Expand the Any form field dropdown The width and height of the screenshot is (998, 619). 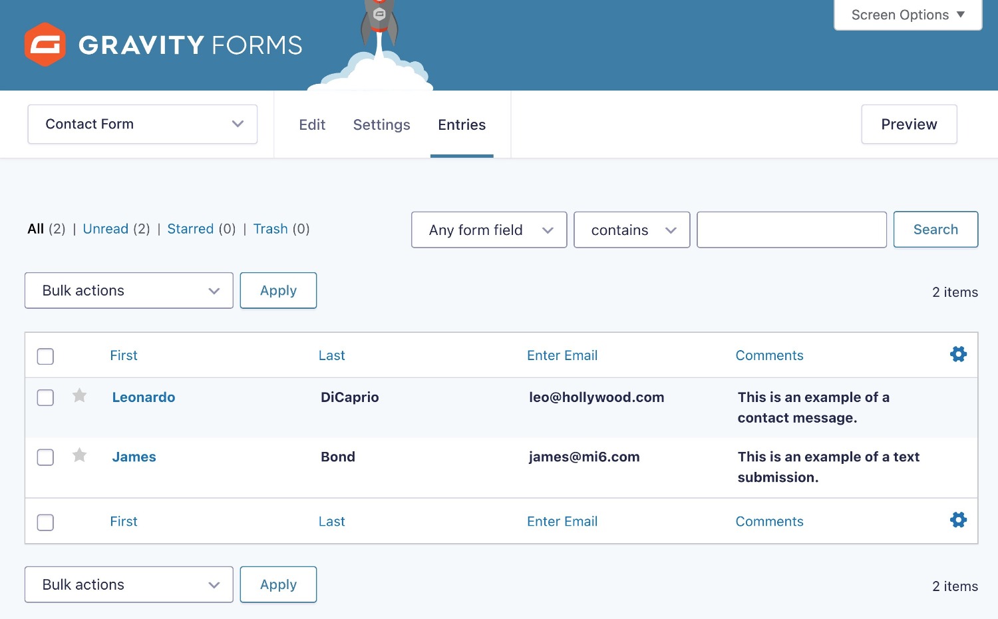click(489, 230)
